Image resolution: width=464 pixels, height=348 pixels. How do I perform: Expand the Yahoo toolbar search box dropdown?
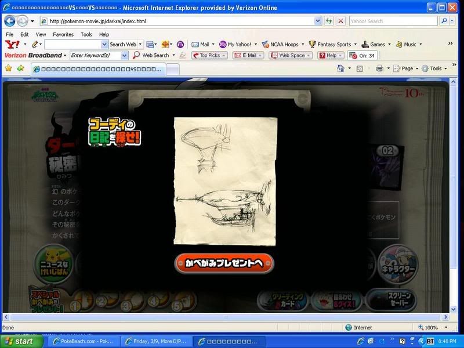coord(104,45)
